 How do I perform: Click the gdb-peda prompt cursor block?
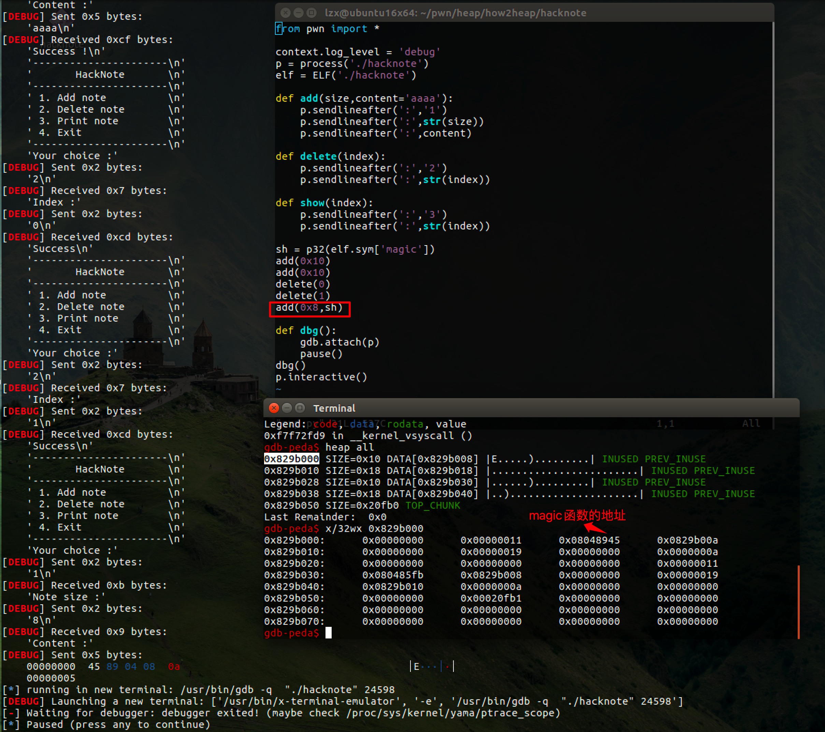click(329, 633)
